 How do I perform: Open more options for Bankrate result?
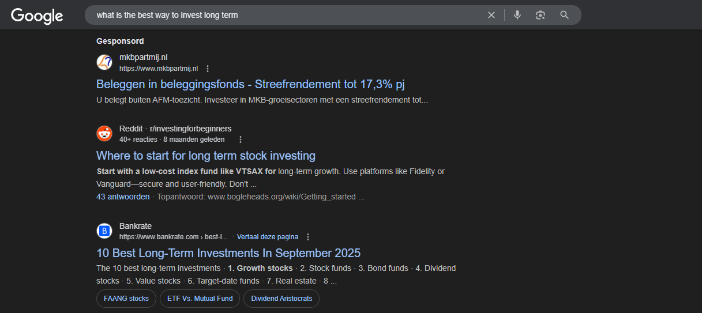pos(308,237)
